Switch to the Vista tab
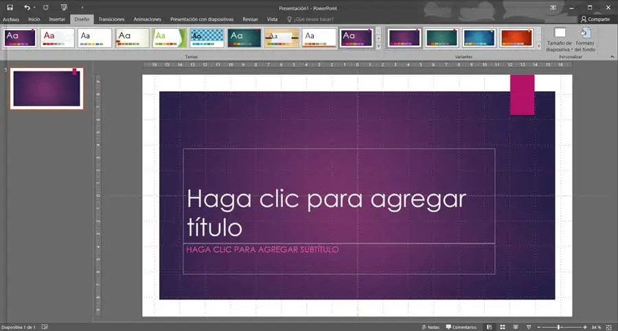The height and width of the screenshot is (331, 618). tap(272, 19)
